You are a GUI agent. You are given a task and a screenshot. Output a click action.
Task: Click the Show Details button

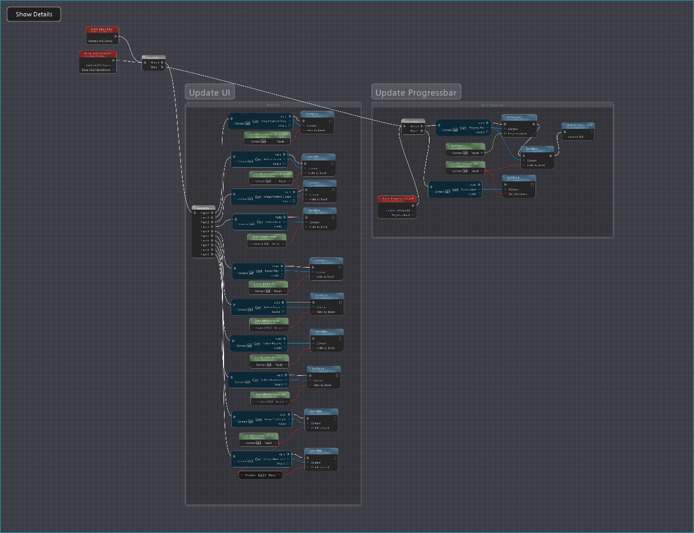point(34,14)
